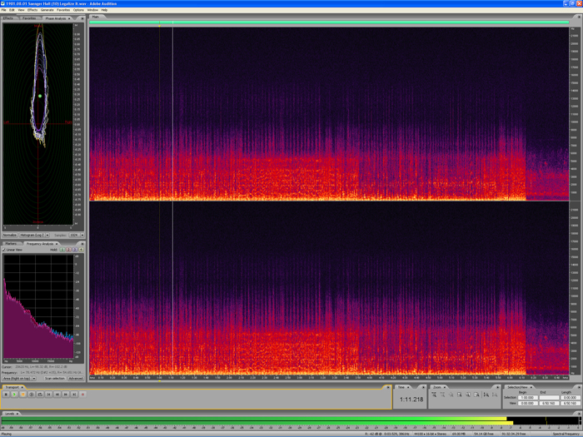
Task: Click the yellow playback cursor marker on timeline
Action: click(x=160, y=26)
